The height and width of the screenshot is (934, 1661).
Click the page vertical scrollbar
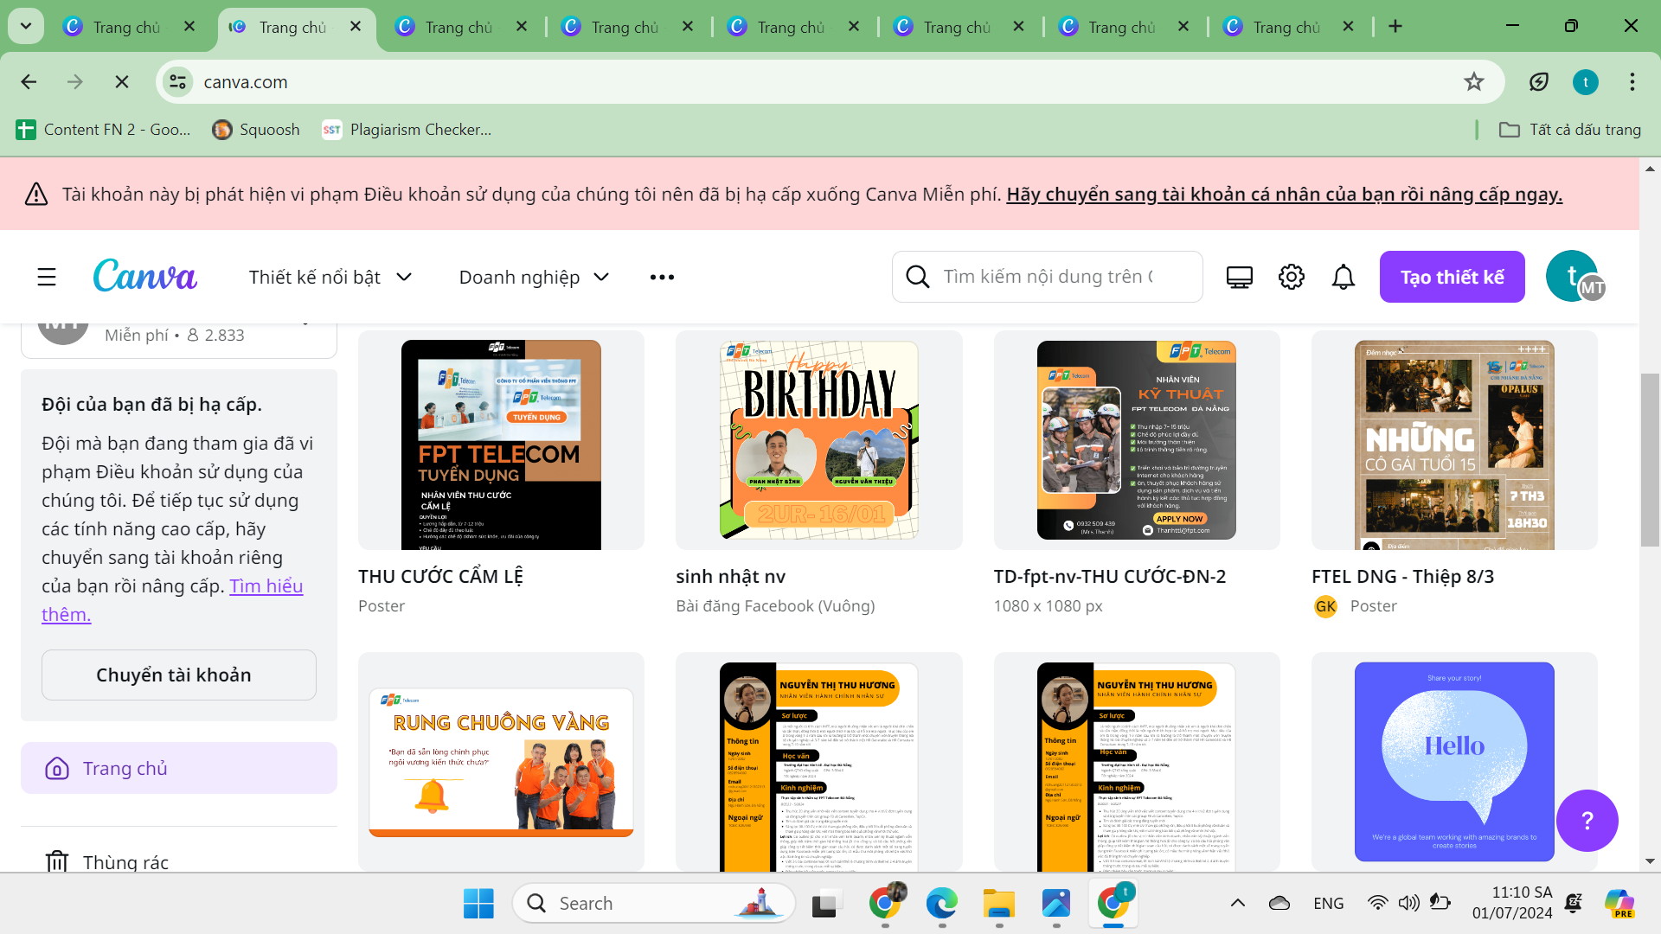pos(1650,460)
